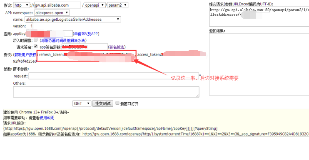
Task: Click the 请求URL规则 text line
Action: [x=15, y=123]
